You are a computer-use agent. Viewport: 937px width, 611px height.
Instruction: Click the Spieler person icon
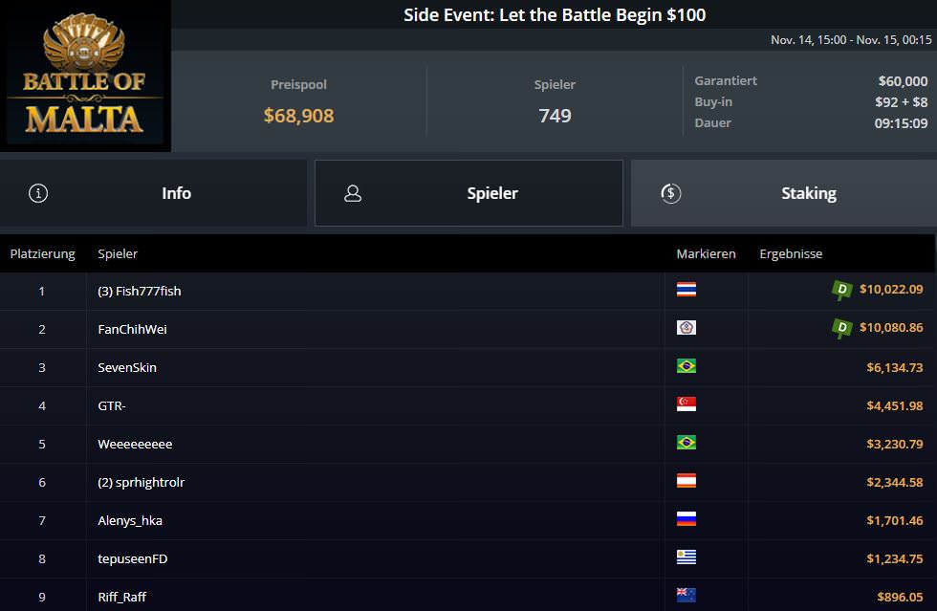[353, 193]
